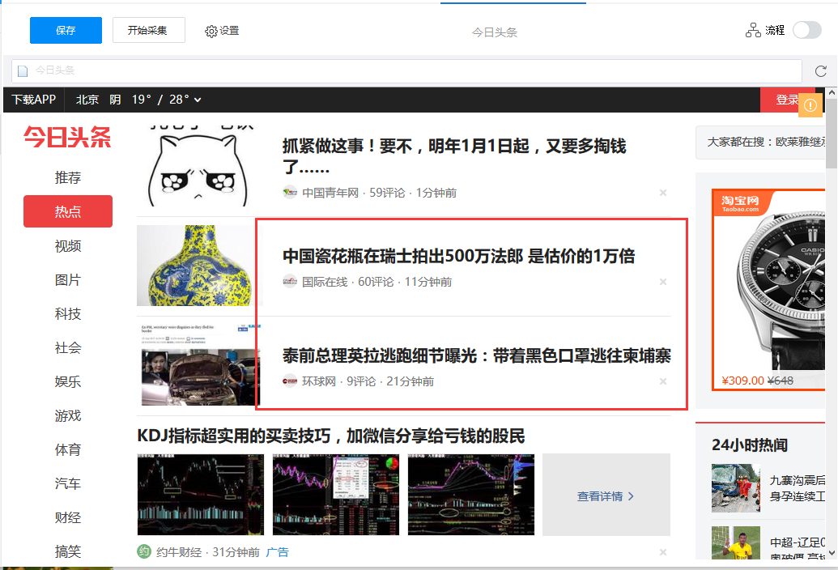Click the third KDJ stock chart image
The image size is (838, 570).
(x=471, y=495)
